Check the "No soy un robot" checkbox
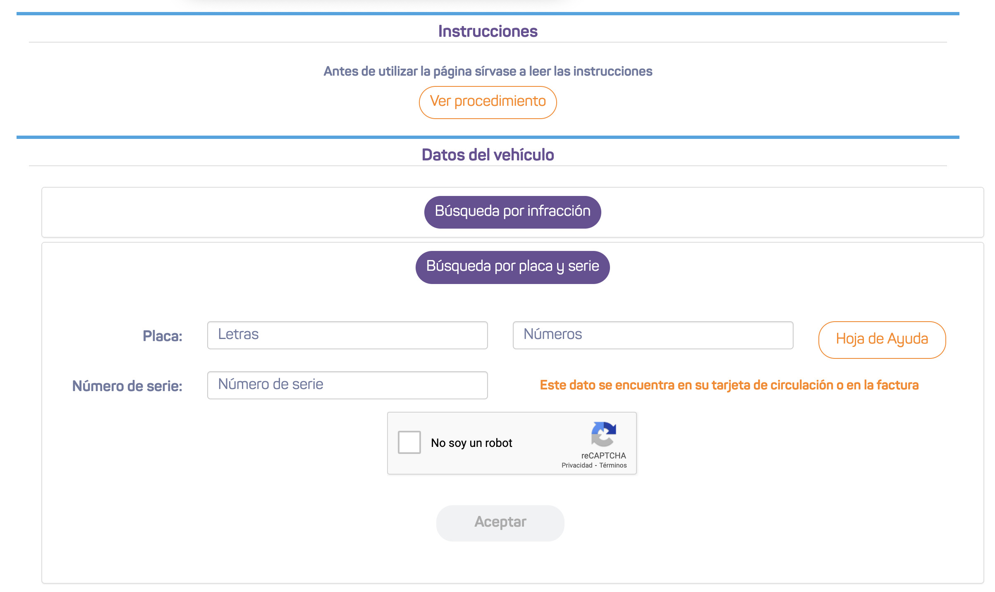This screenshot has width=995, height=592. click(x=409, y=442)
